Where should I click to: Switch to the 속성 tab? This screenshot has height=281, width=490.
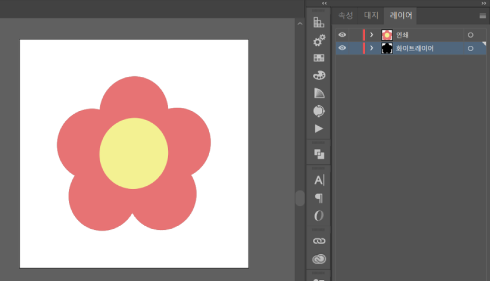[x=346, y=16]
